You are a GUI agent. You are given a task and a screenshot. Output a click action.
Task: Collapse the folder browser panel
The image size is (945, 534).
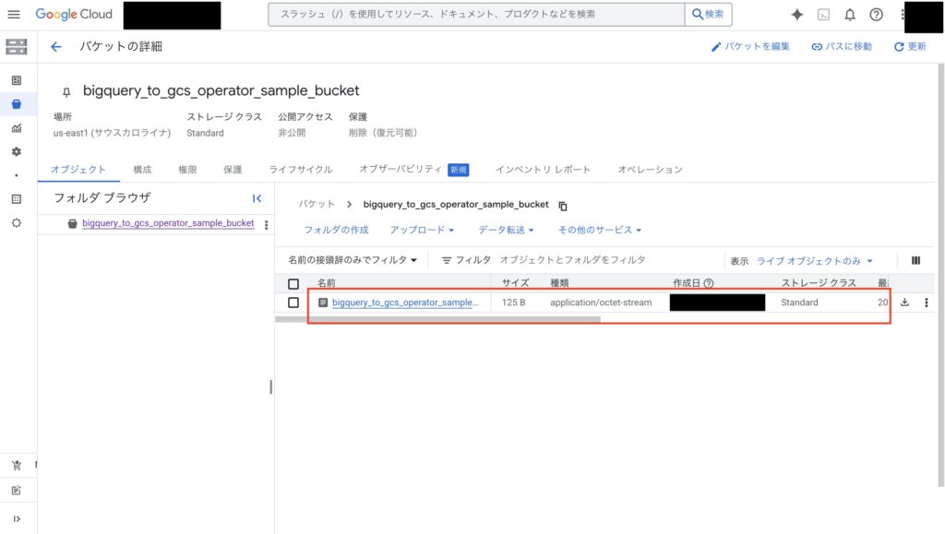257,198
